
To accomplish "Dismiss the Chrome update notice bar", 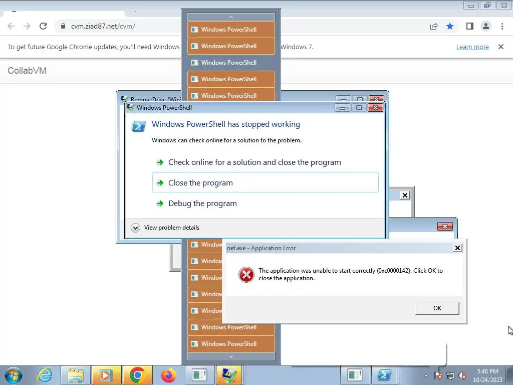I will click(501, 47).
